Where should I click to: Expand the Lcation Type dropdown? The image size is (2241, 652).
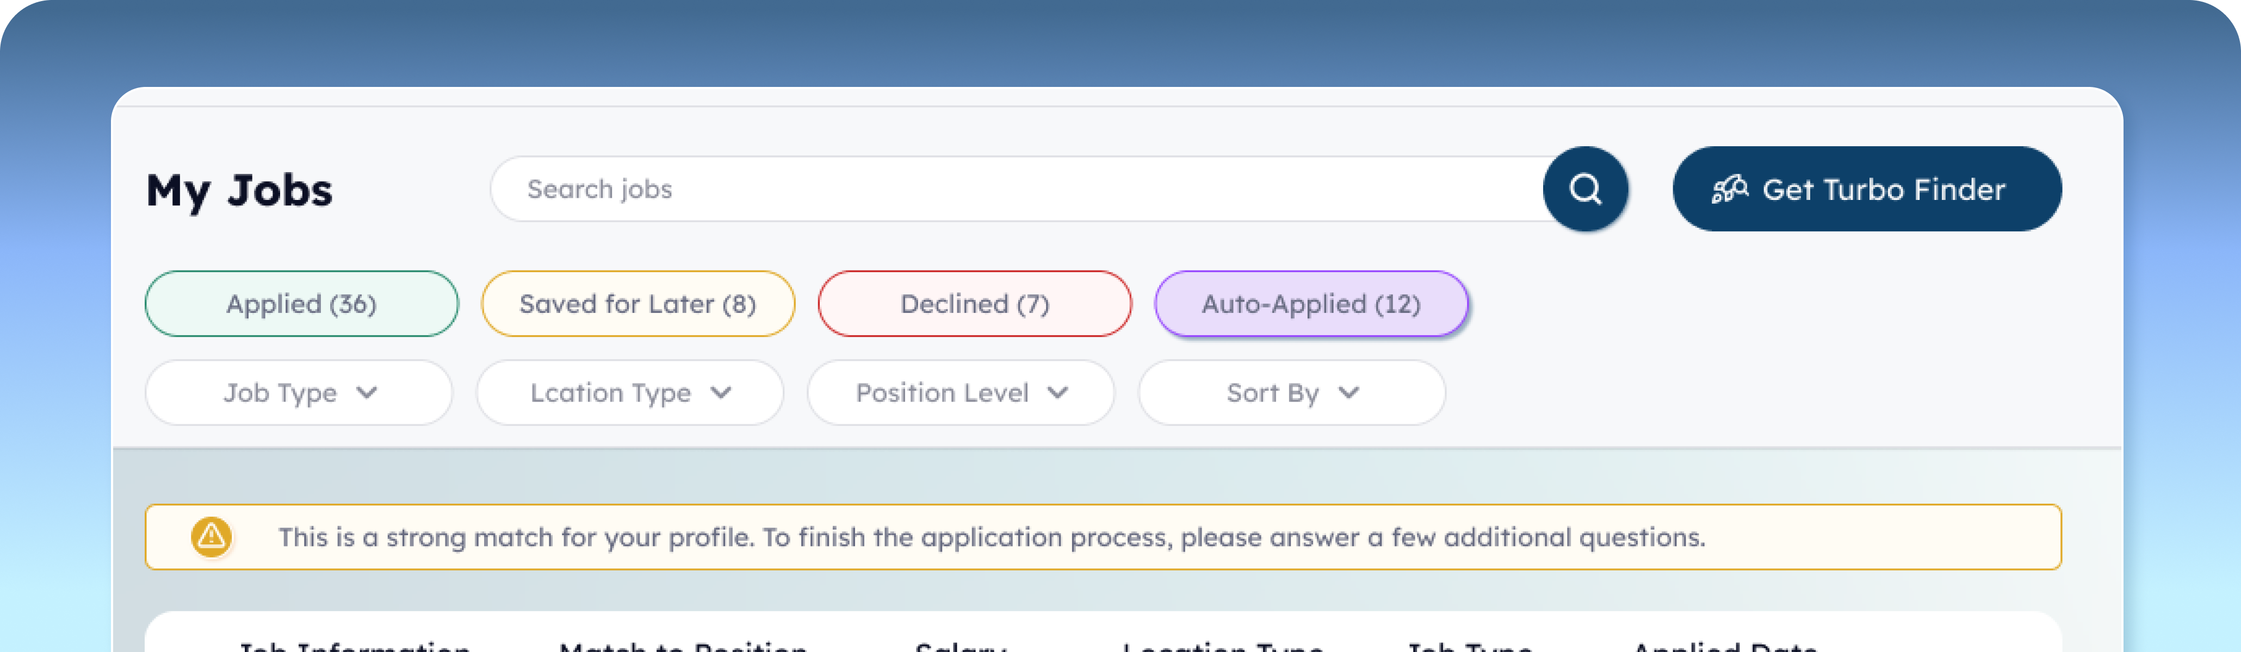point(629,392)
